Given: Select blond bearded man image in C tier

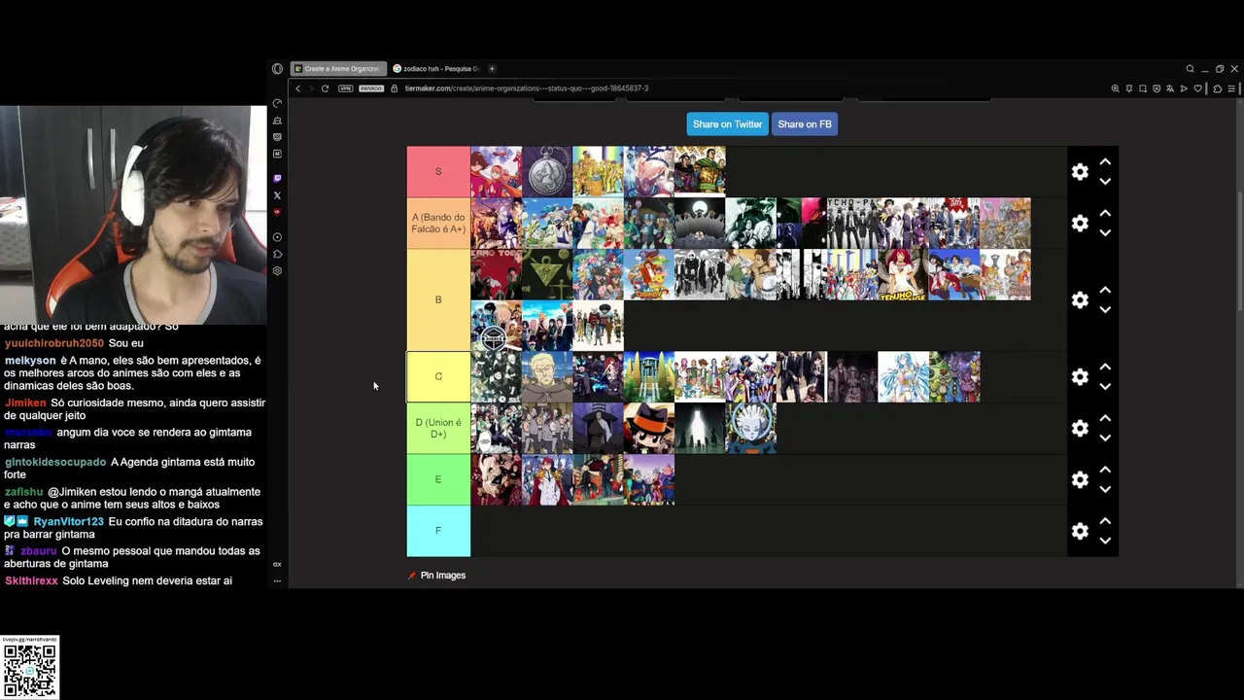Looking at the screenshot, I should coord(547,376).
